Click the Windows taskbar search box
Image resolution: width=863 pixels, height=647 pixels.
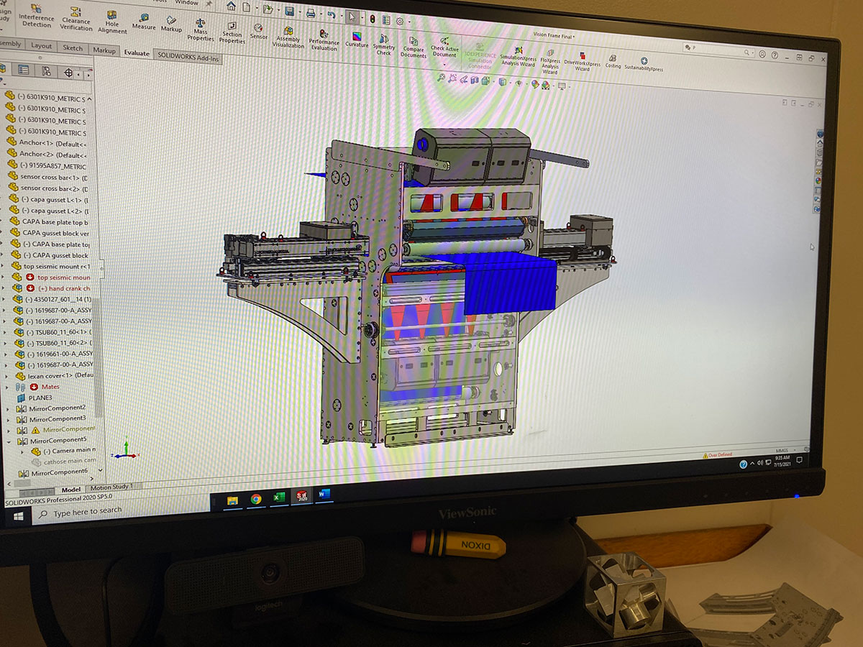pos(86,511)
